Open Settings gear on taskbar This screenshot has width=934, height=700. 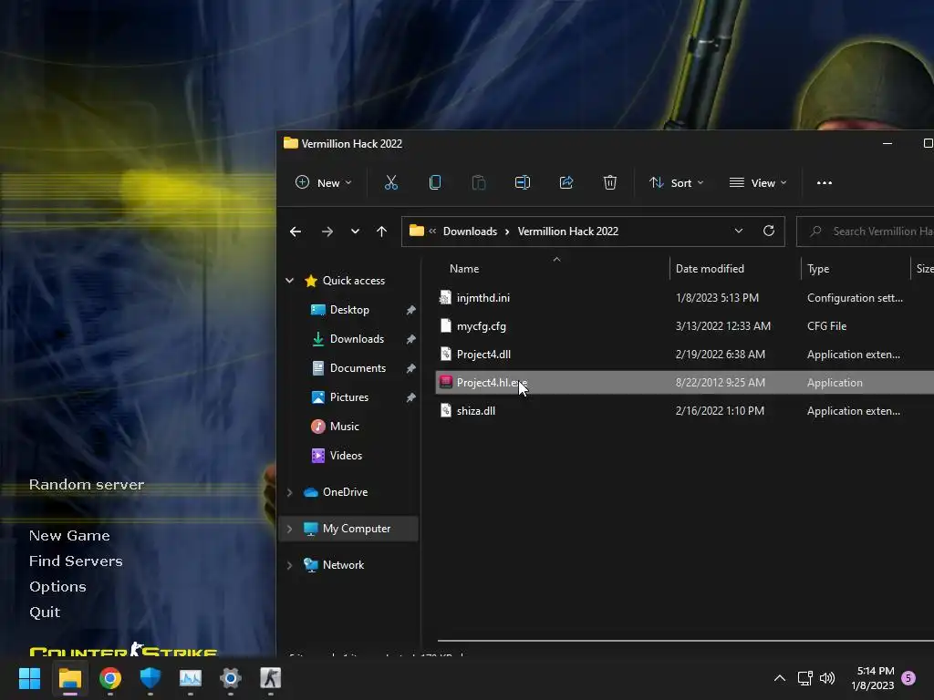point(231,678)
